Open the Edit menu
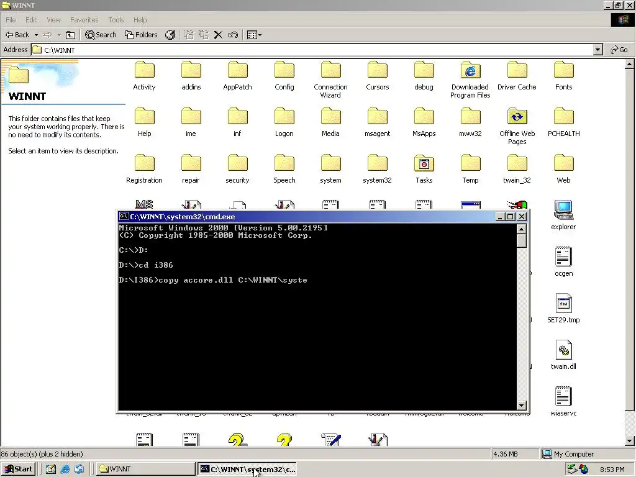 pyautogui.click(x=31, y=20)
